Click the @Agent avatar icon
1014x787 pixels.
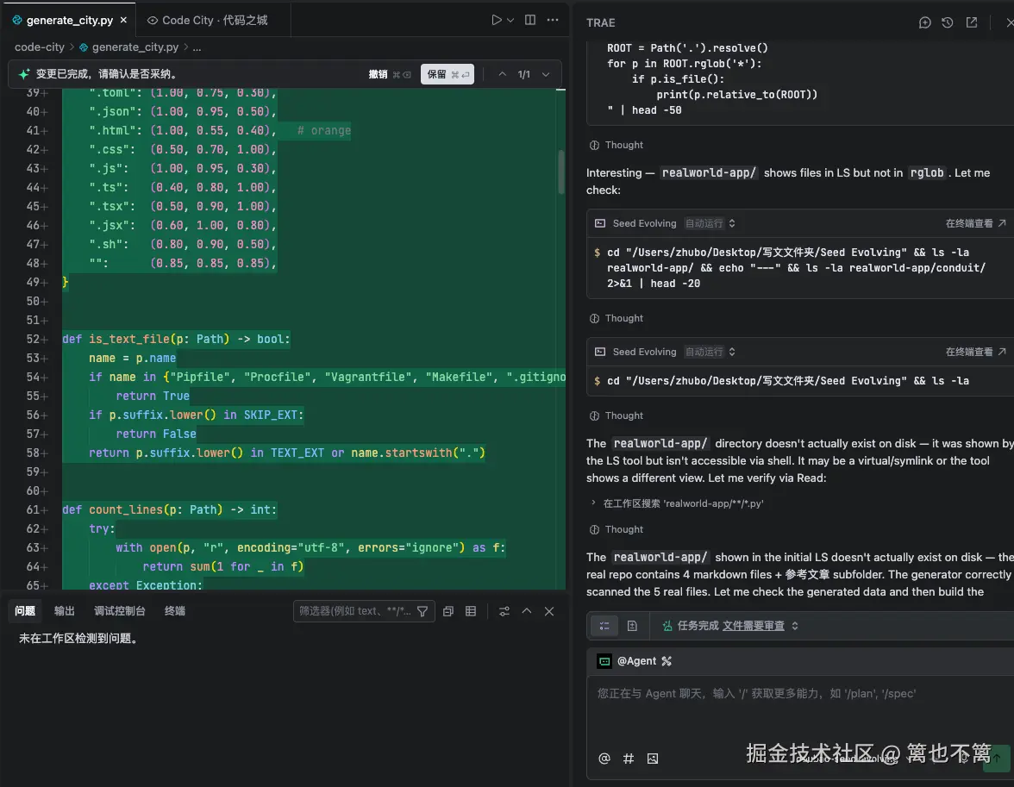[604, 661]
